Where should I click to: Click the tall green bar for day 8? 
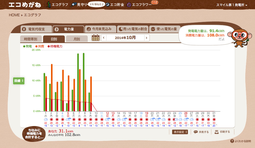(x=84, y=82)
